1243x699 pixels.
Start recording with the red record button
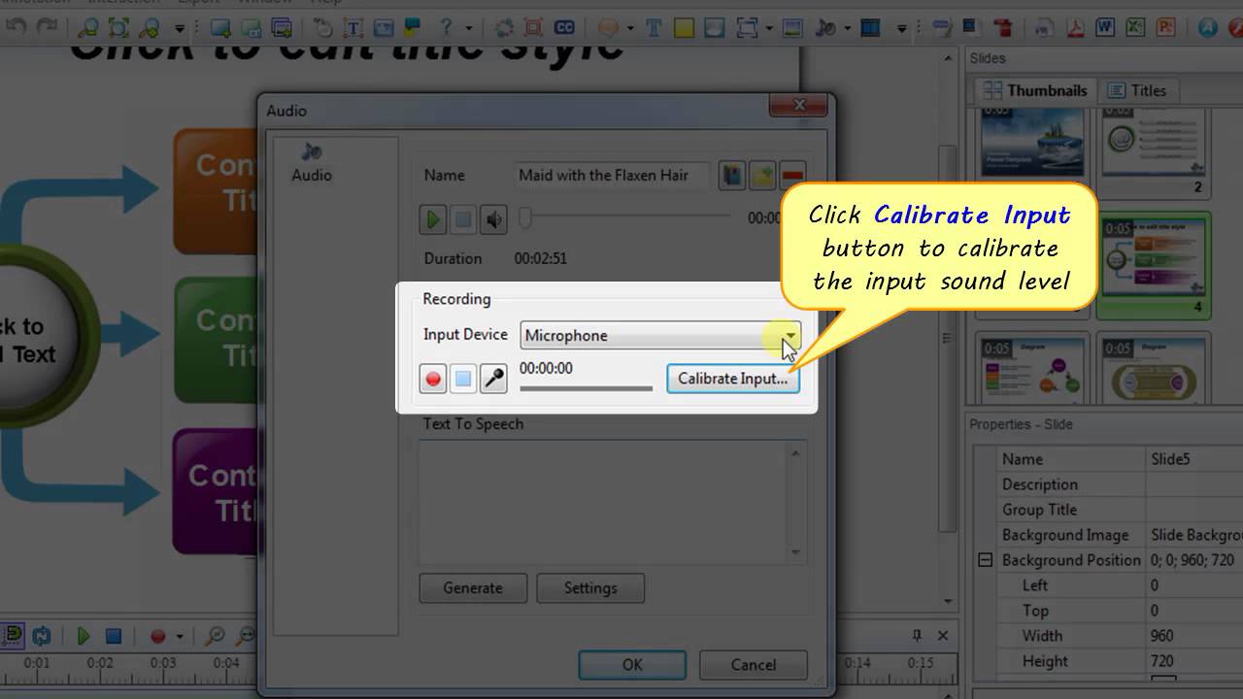pos(433,379)
